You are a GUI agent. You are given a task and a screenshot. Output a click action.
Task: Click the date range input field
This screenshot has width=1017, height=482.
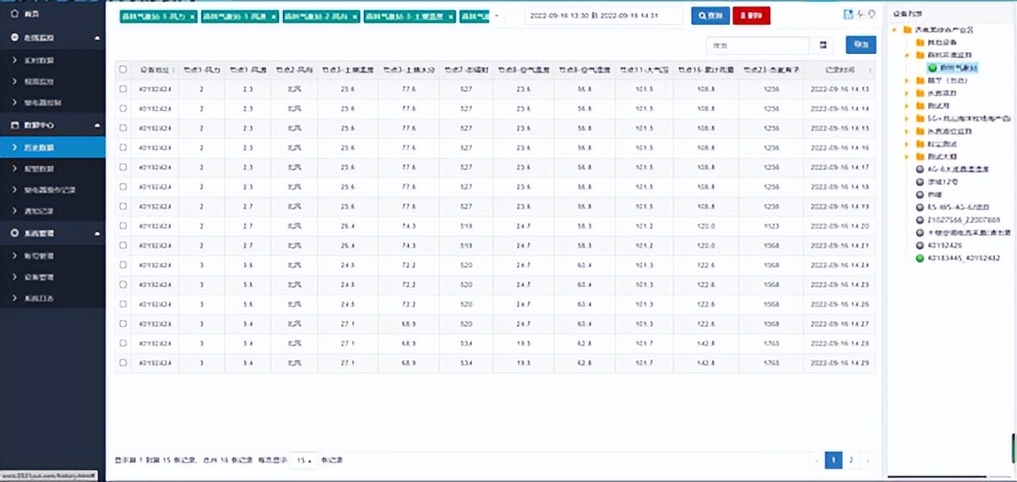(603, 16)
